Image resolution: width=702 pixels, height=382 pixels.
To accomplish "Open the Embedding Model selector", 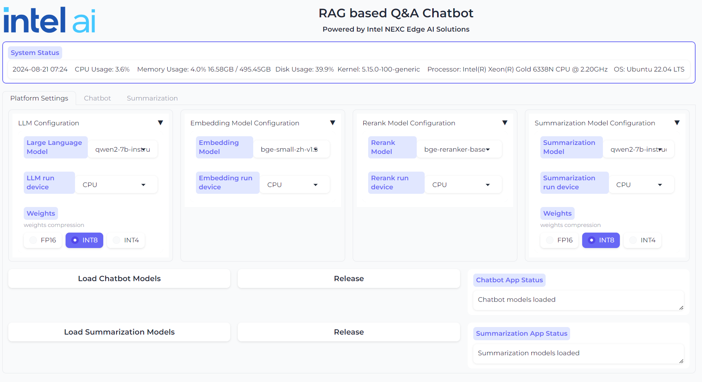I will (291, 149).
